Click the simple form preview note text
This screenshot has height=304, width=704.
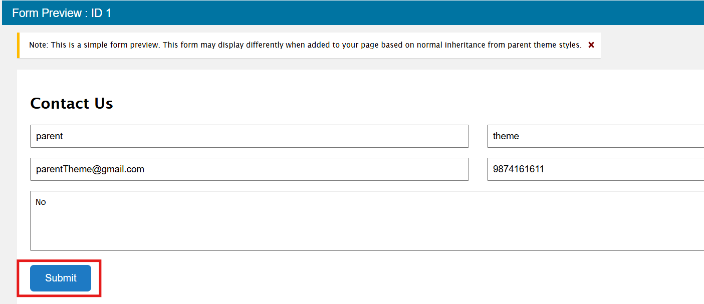click(x=305, y=45)
